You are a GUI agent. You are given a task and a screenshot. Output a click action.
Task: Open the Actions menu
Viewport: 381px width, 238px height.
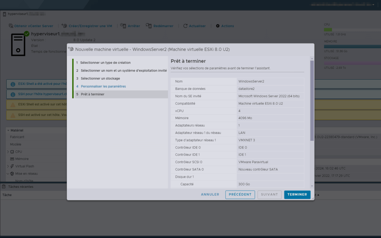tap(228, 26)
